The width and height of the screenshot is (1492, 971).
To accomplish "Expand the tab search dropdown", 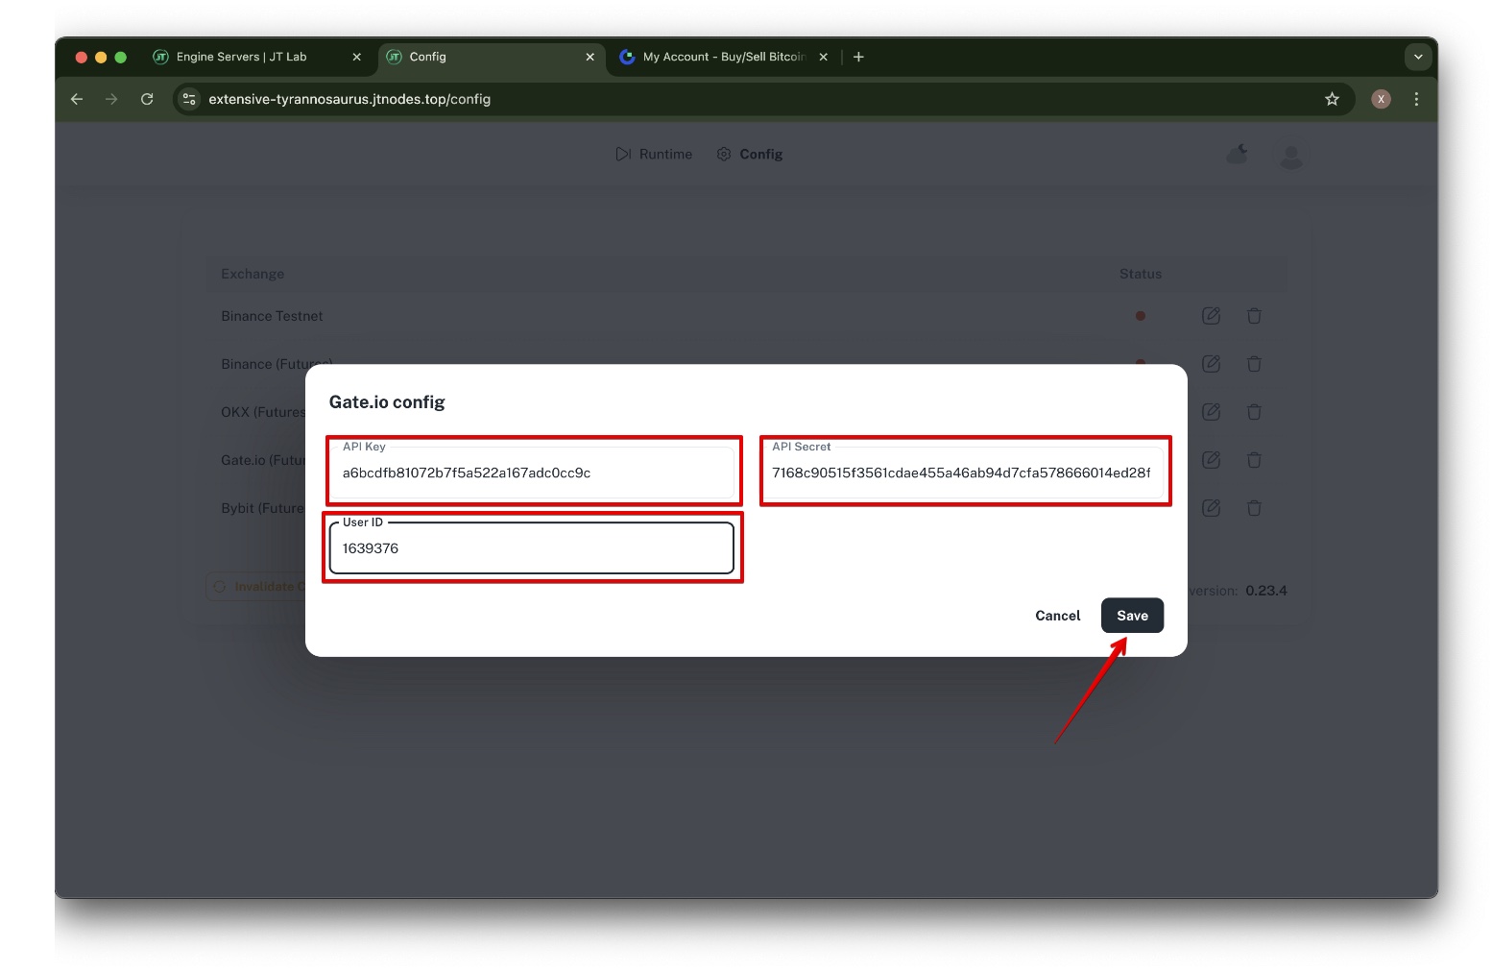I will click(1418, 57).
